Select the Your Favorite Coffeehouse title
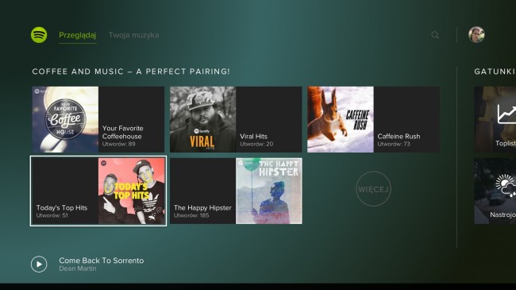This screenshot has height=290, width=516. coord(123,132)
